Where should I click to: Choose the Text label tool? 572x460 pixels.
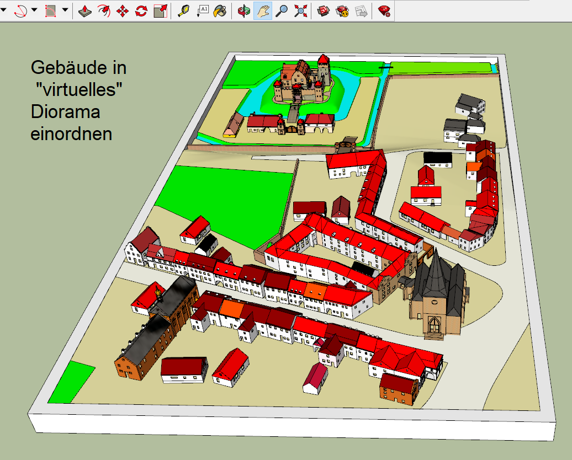coord(203,10)
